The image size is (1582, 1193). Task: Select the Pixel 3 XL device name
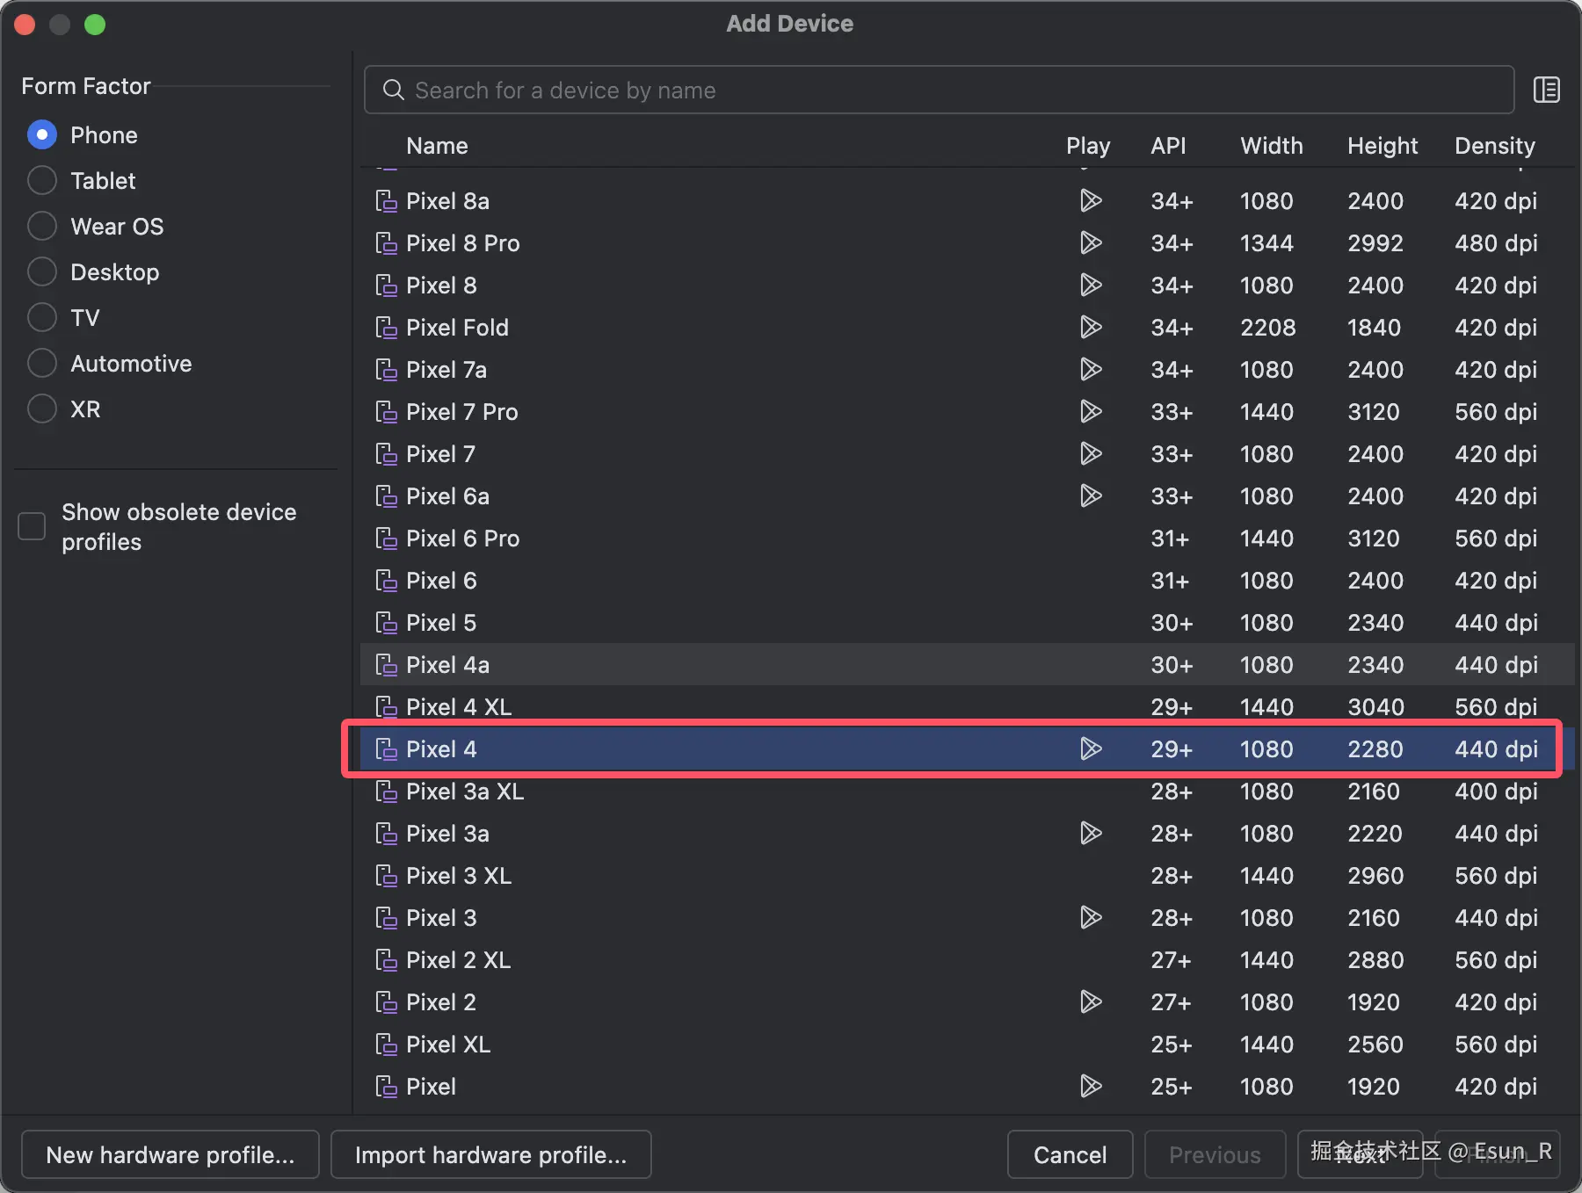pyautogui.click(x=459, y=876)
